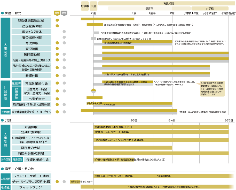Click the half-gold circle marker for 出産育児一時金

click(93, 91)
